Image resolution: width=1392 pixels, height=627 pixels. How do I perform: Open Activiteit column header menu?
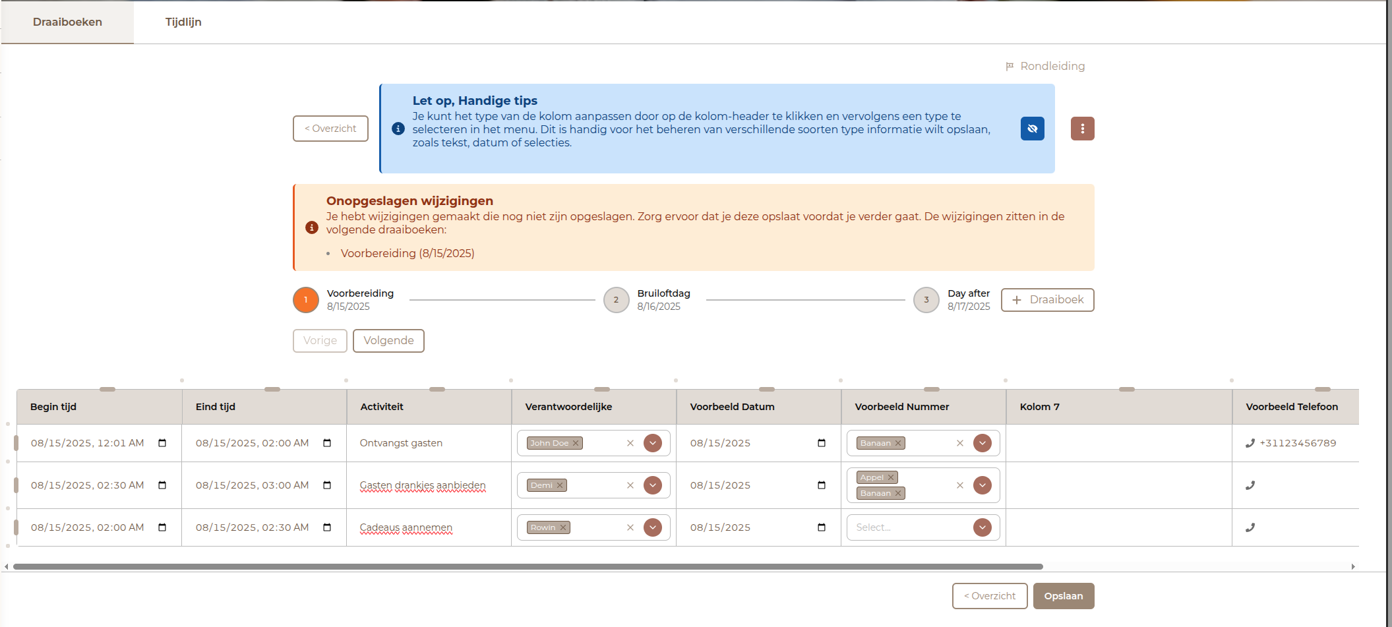429,407
